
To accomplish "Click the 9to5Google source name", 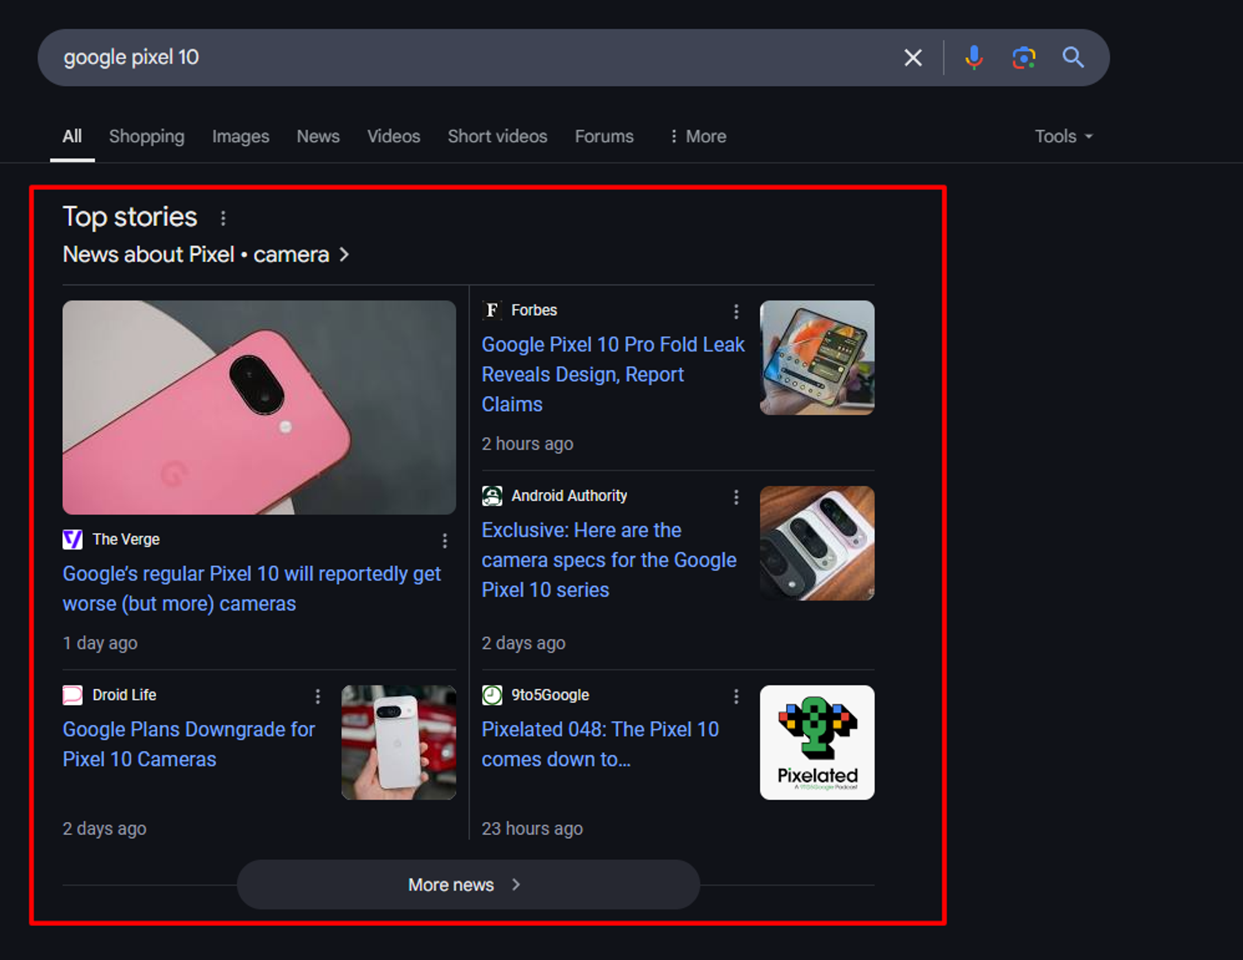I will point(550,695).
